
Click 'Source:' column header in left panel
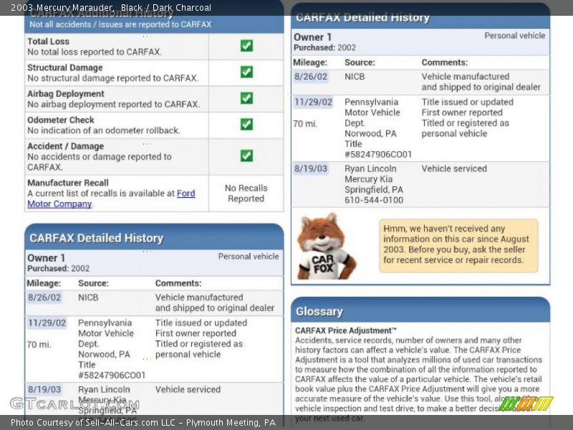(94, 283)
